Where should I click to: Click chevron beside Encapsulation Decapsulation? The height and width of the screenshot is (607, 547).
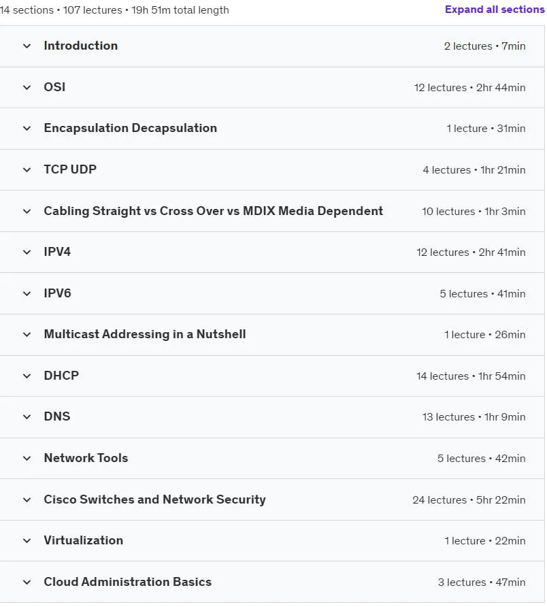[27, 129]
